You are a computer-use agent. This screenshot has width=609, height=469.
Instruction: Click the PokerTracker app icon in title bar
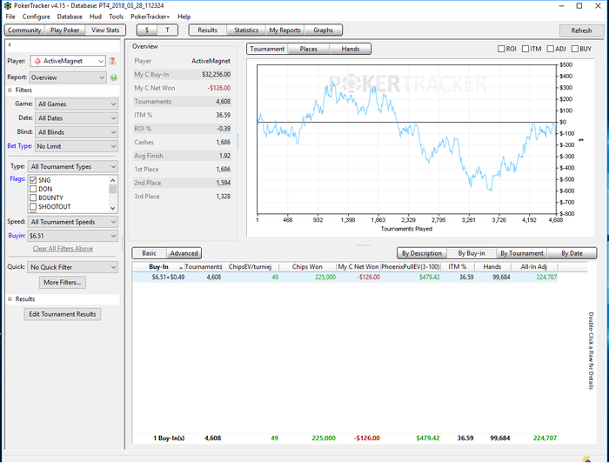(7, 5)
